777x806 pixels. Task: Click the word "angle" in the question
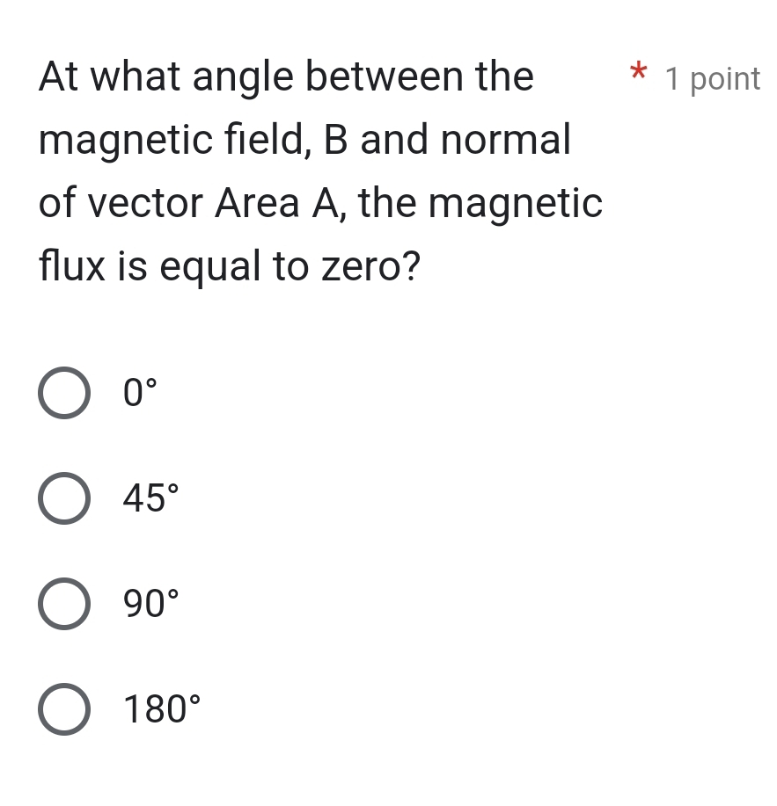[x=242, y=78]
